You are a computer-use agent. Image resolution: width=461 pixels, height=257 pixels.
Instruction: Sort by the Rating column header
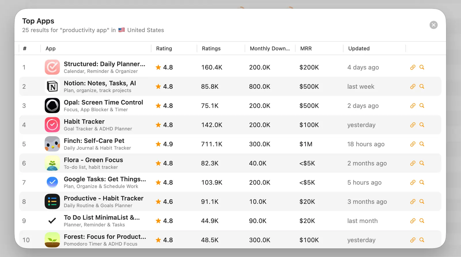[164, 48]
